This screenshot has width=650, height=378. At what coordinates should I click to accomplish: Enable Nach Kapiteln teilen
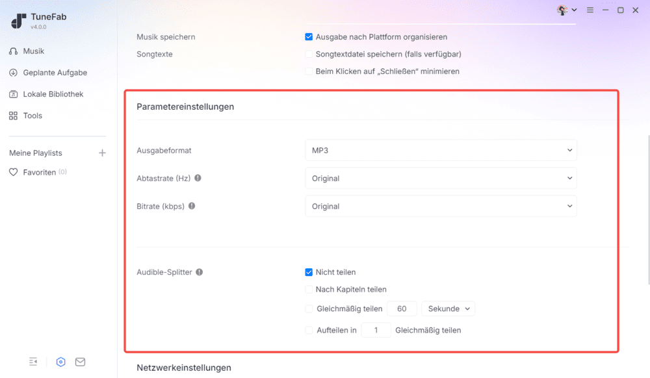point(308,289)
